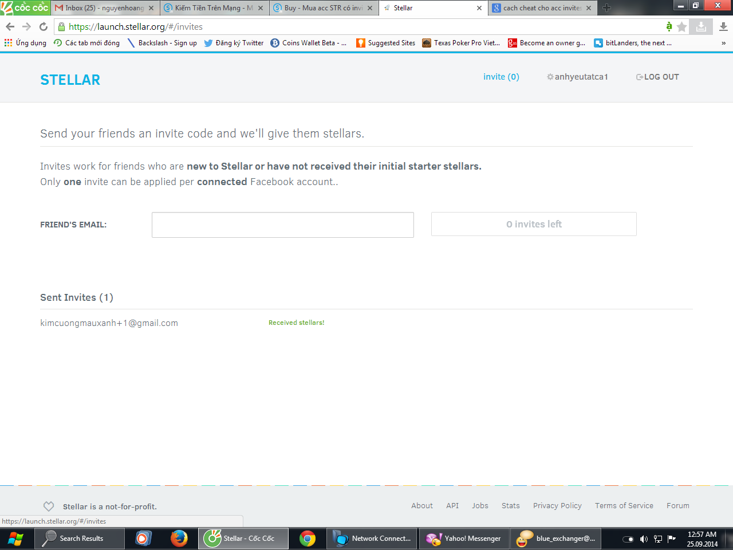Click the heart icon in the footer
Viewport: 733px width, 550px height.
coord(49,506)
